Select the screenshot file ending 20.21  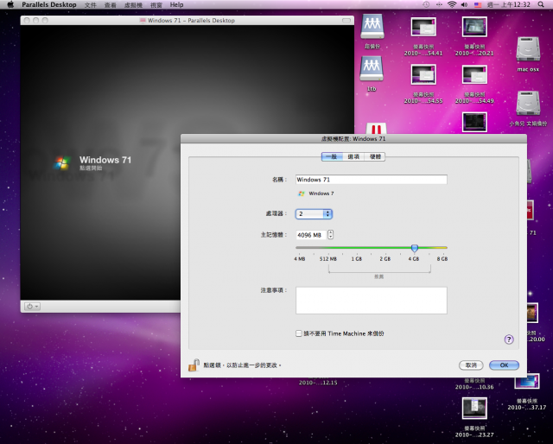pyautogui.click(x=474, y=27)
